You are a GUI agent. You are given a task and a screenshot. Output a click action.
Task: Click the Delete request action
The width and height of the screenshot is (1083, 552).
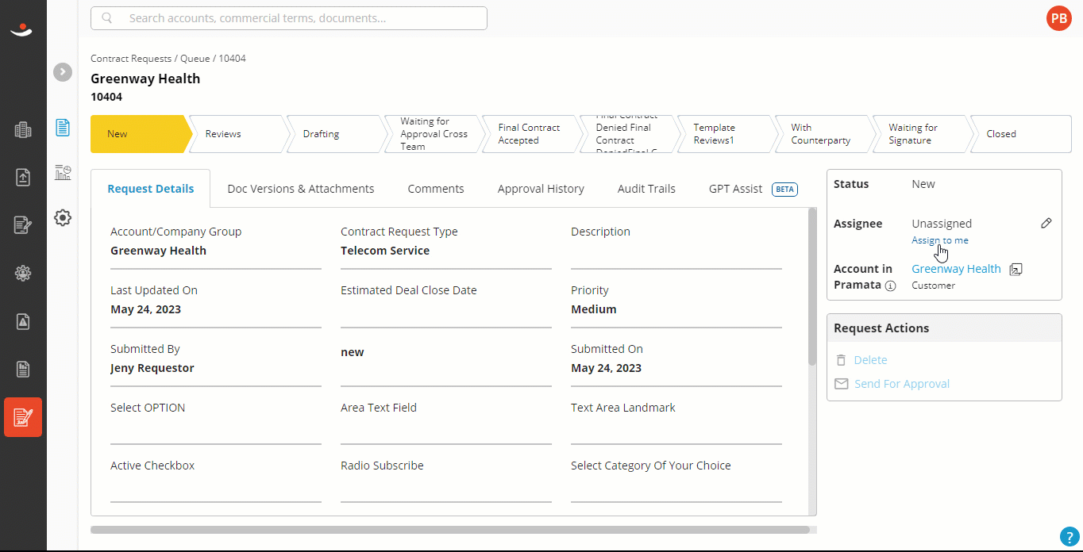[870, 360]
